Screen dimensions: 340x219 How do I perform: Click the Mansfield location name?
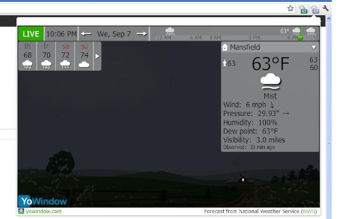tap(245, 47)
